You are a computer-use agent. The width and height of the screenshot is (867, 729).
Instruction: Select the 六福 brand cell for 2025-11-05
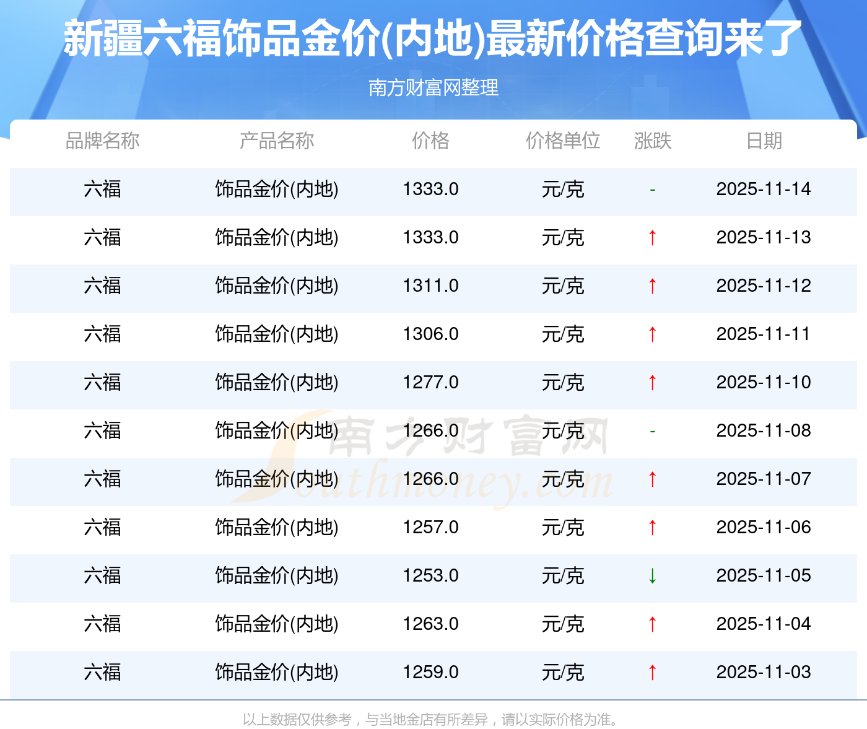pyautogui.click(x=102, y=575)
